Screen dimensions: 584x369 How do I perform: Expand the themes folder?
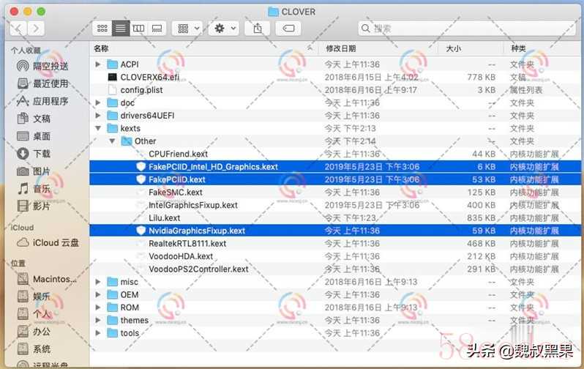coord(98,320)
